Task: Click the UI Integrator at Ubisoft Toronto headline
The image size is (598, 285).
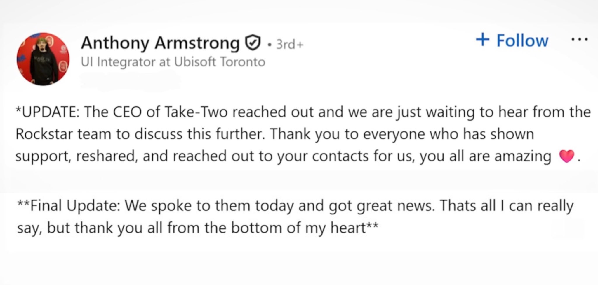Action: [x=173, y=62]
